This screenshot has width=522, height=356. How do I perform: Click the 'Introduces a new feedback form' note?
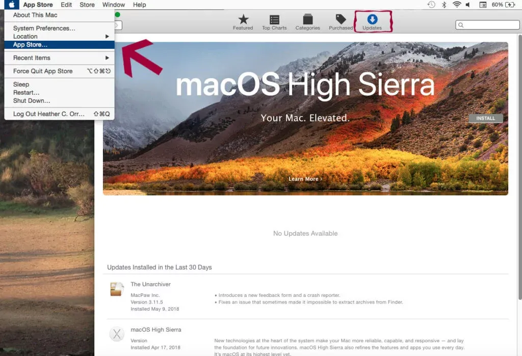[277, 295]
